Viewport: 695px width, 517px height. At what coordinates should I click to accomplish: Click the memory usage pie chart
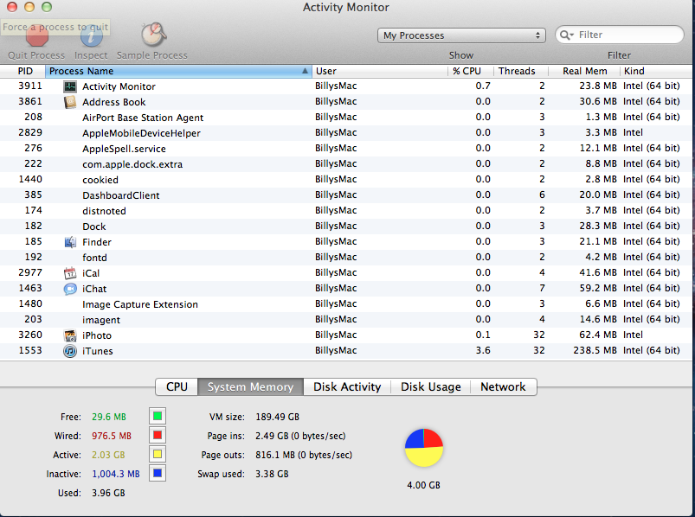[424, 448]
